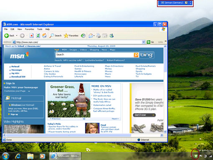Click the Edit page toolbar icon
This screenshot has width=213, height=160.
point(105,36)
